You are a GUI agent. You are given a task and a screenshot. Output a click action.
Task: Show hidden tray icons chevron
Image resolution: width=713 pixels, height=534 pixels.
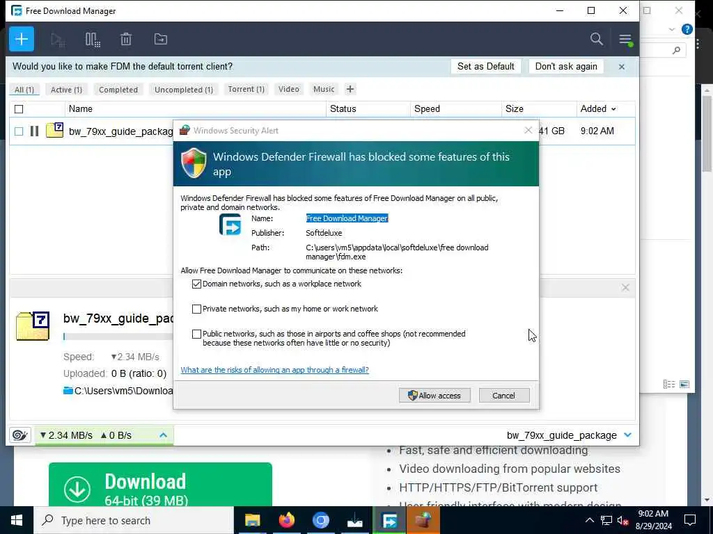coord(589,520)
